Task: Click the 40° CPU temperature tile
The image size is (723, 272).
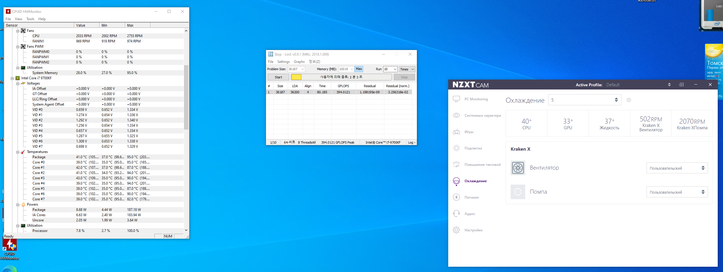Action: point(526,123)
